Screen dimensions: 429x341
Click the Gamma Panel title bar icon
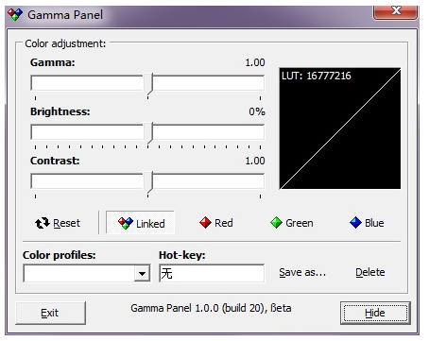(x=15, y=14)
